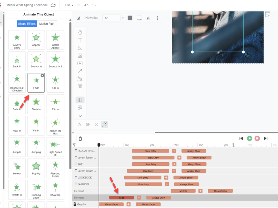This screenshot has width=278, height=208.
Task: Open the Helvetica font dropdown
Action: click(x=92, y=18)
